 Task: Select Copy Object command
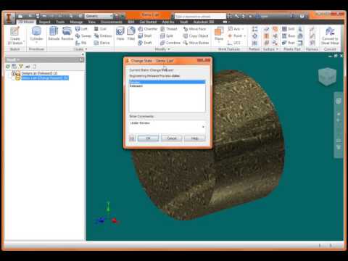[196, 36]
